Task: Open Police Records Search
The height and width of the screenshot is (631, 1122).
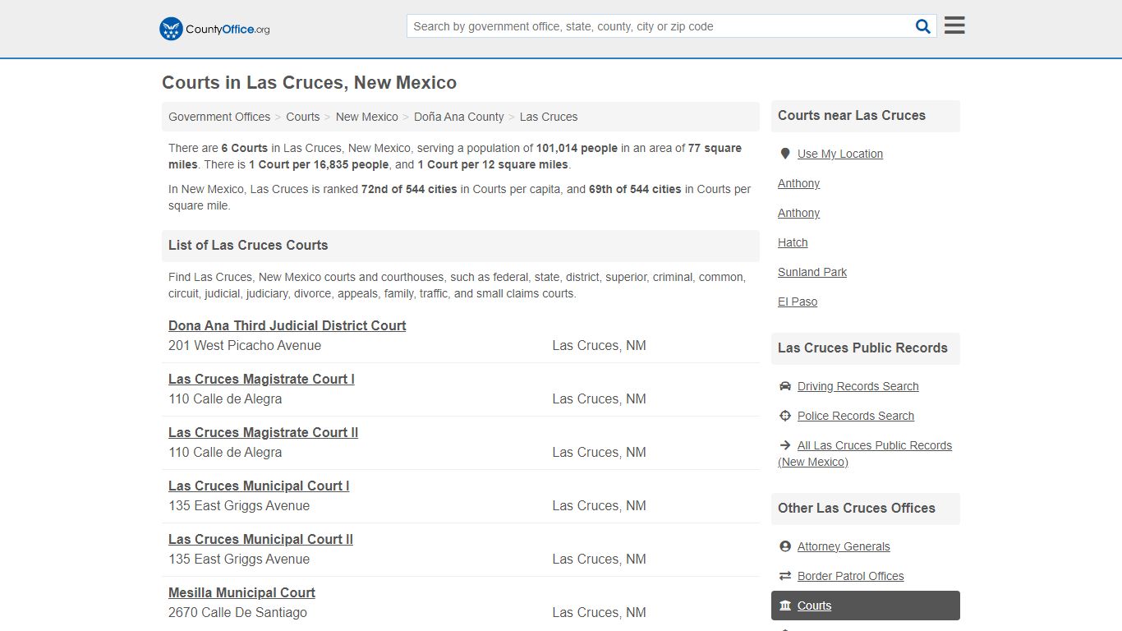Action: [856, 416]
